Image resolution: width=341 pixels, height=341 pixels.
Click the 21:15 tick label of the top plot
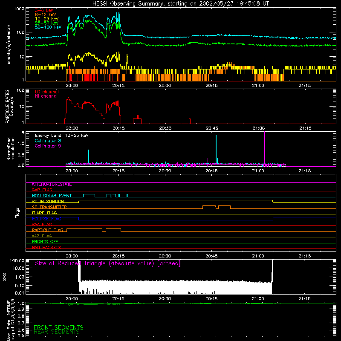tap(305, 86)
